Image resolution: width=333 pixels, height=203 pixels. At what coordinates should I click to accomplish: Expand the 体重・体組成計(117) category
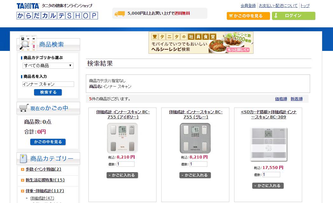pyautogui.click(x=45, y=191)
